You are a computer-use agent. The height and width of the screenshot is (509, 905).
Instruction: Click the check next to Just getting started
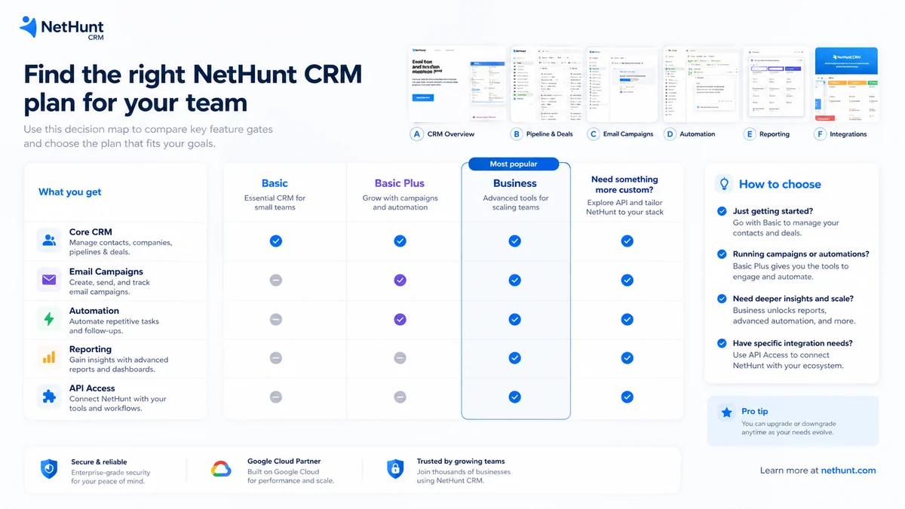pos(722,211)
